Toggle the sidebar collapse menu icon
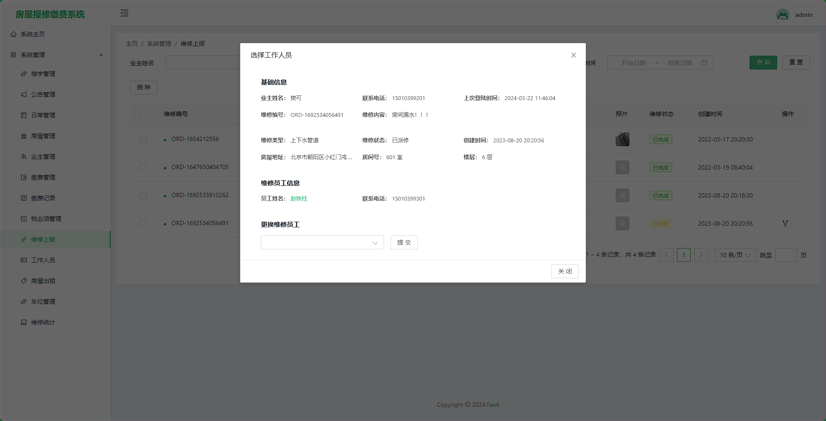Image resolution: width=826 pixels, height=421 pixels. pos(124,13)
